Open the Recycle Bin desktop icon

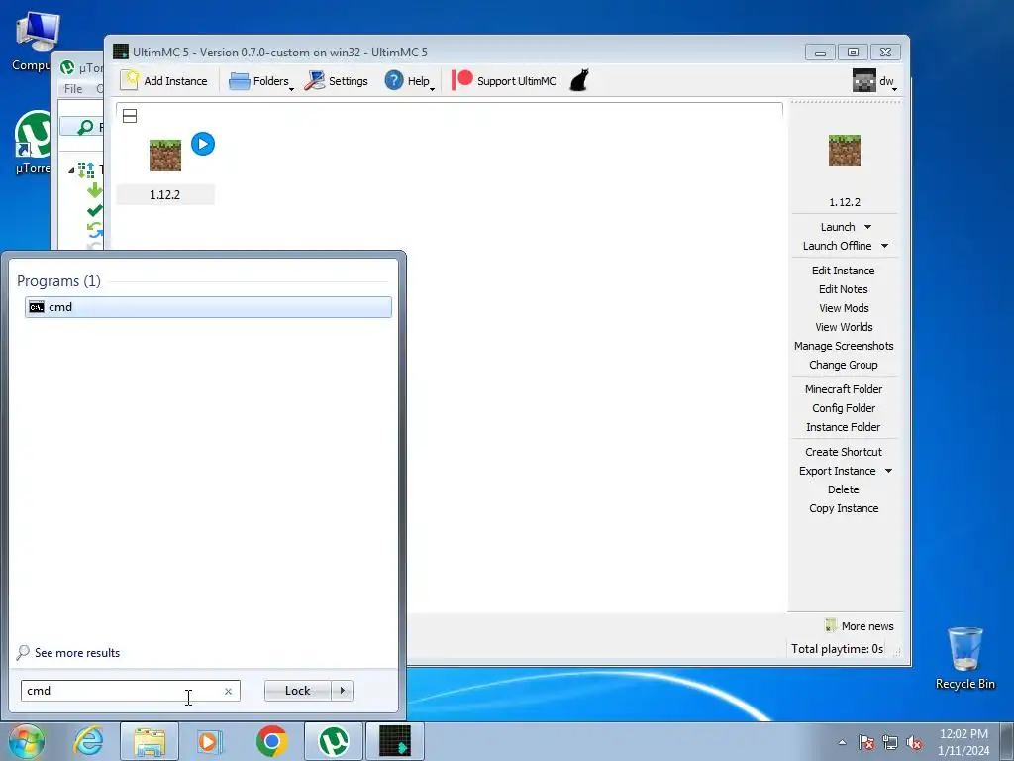pyautogui.click(x=964, y=658)
